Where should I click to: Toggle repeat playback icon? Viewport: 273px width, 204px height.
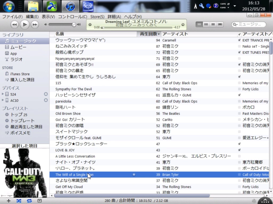pos(29,201)
